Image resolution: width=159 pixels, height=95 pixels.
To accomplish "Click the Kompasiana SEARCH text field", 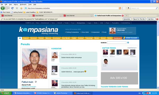I will click(117, 42).
